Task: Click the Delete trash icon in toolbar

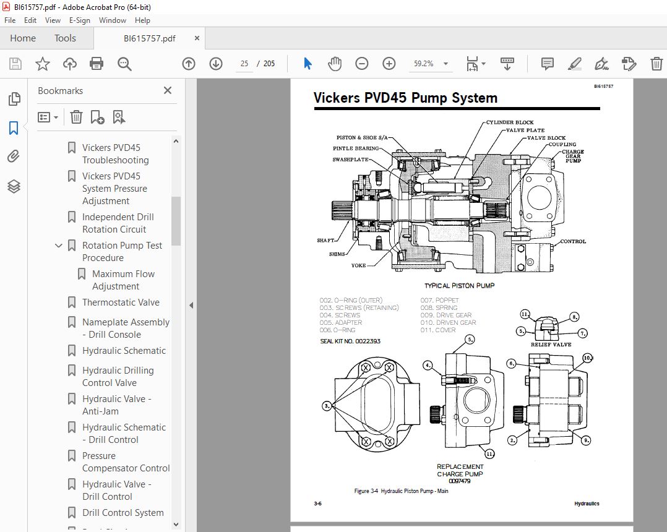Action: 656,64
